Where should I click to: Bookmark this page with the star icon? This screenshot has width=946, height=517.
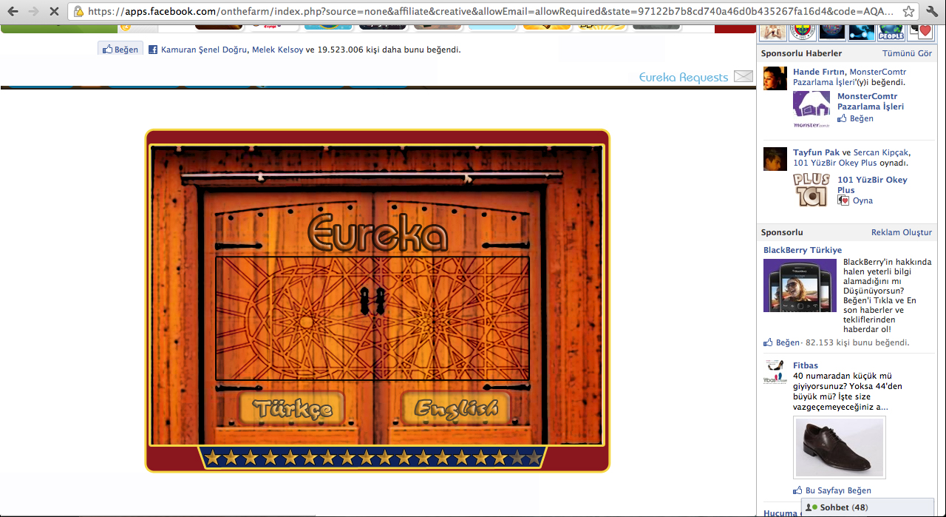(x=908, y=12)
